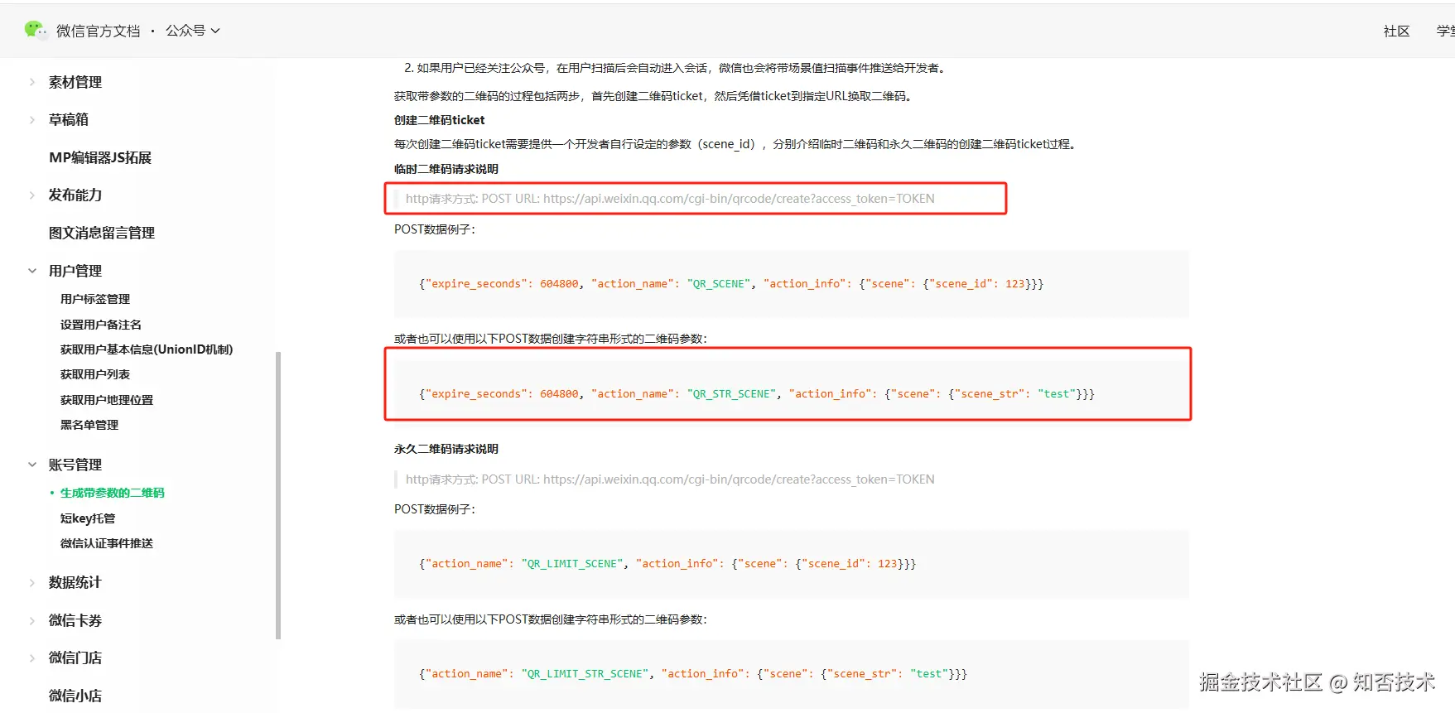
Task: Click 用户管理 sidebar label
Action: (75, 271)
